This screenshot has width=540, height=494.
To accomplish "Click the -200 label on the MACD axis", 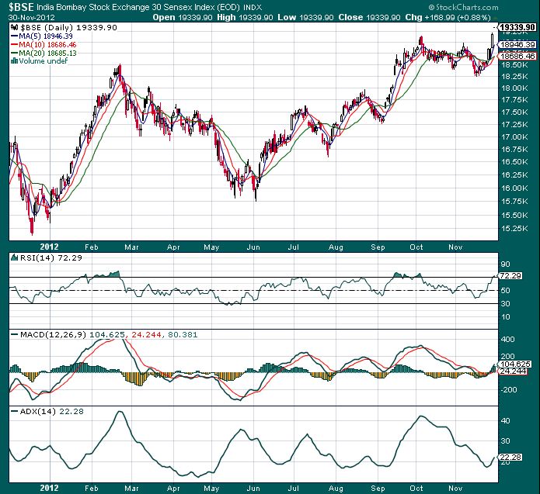I will [x=508, y=390].
